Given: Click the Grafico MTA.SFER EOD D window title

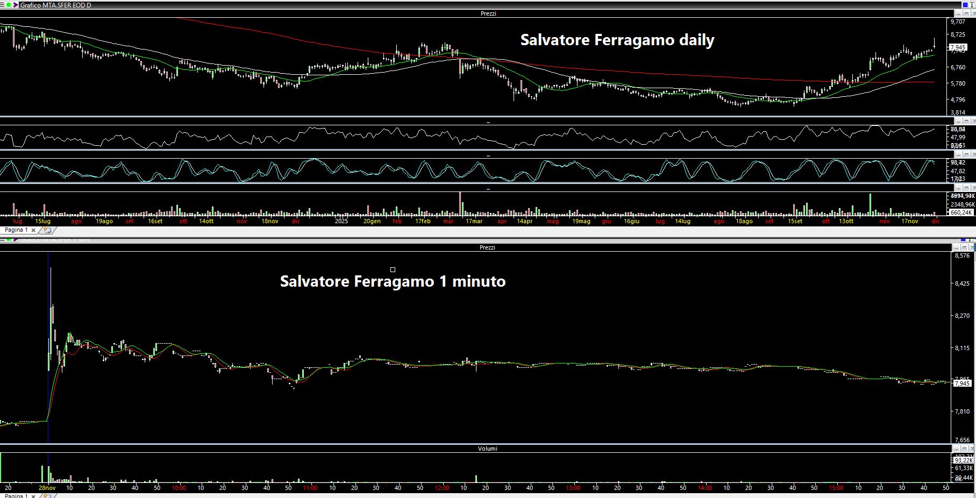Looking at the screenshot, I should 55,5.
